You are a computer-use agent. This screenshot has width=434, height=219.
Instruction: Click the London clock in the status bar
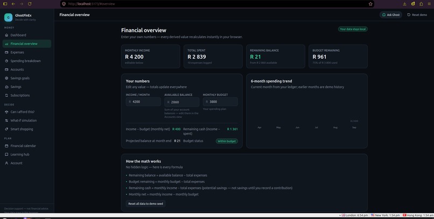click(x=354, y=215)
